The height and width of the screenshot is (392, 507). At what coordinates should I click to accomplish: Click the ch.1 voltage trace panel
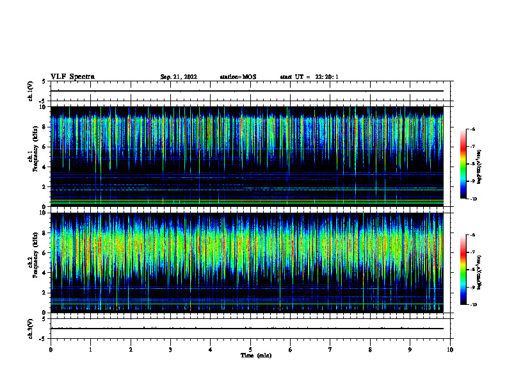pos(250,91)
